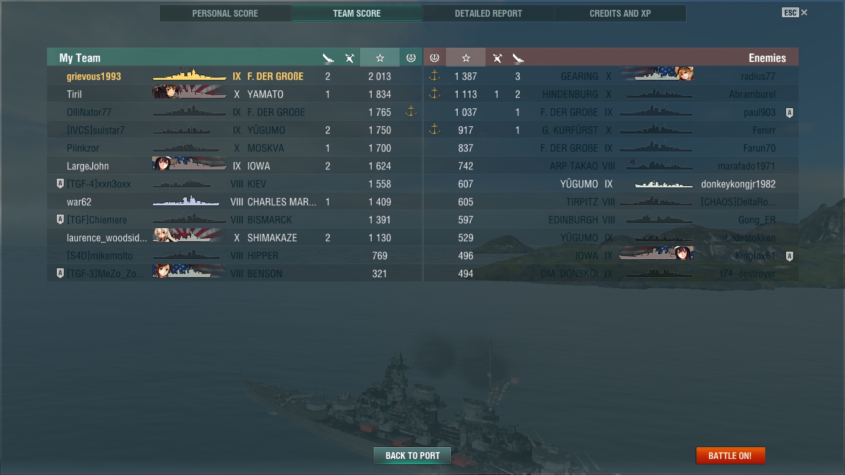845x475 pixels.
Task: Sort Enemies by aircraft shot down icon
Action: coord(497,58)
